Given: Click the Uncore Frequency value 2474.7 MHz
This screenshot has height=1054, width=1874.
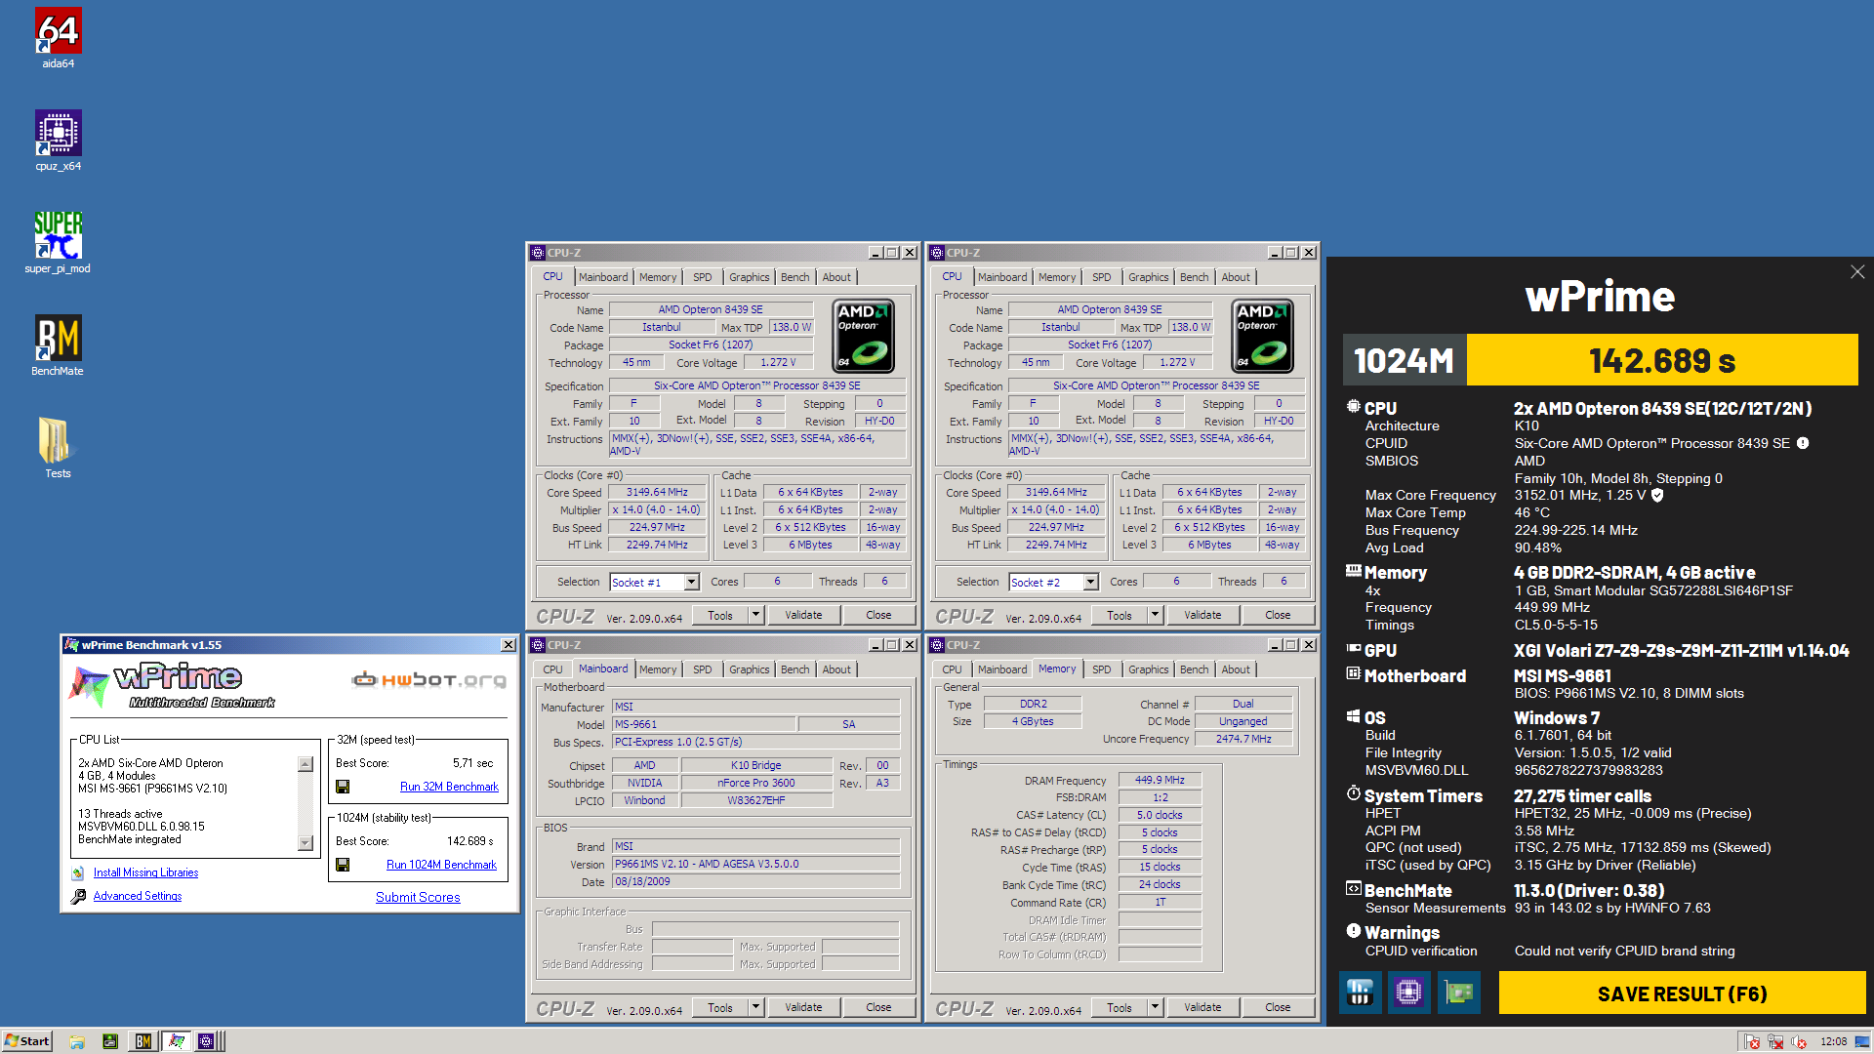Looking at the screenshot, I should pyautogui.click(x=1243, y=740).
